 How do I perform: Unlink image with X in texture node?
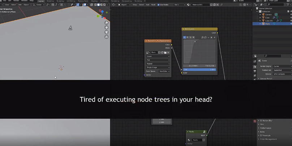coord(168,52)
